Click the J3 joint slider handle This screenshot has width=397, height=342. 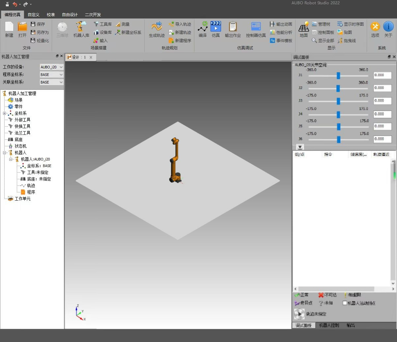tap(338, 101)
